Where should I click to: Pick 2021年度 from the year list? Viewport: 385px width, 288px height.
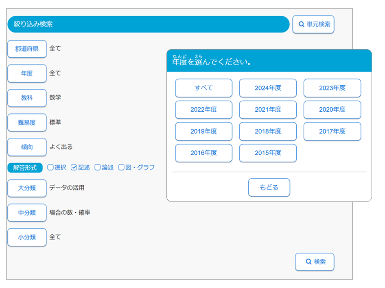coord(268,110)
